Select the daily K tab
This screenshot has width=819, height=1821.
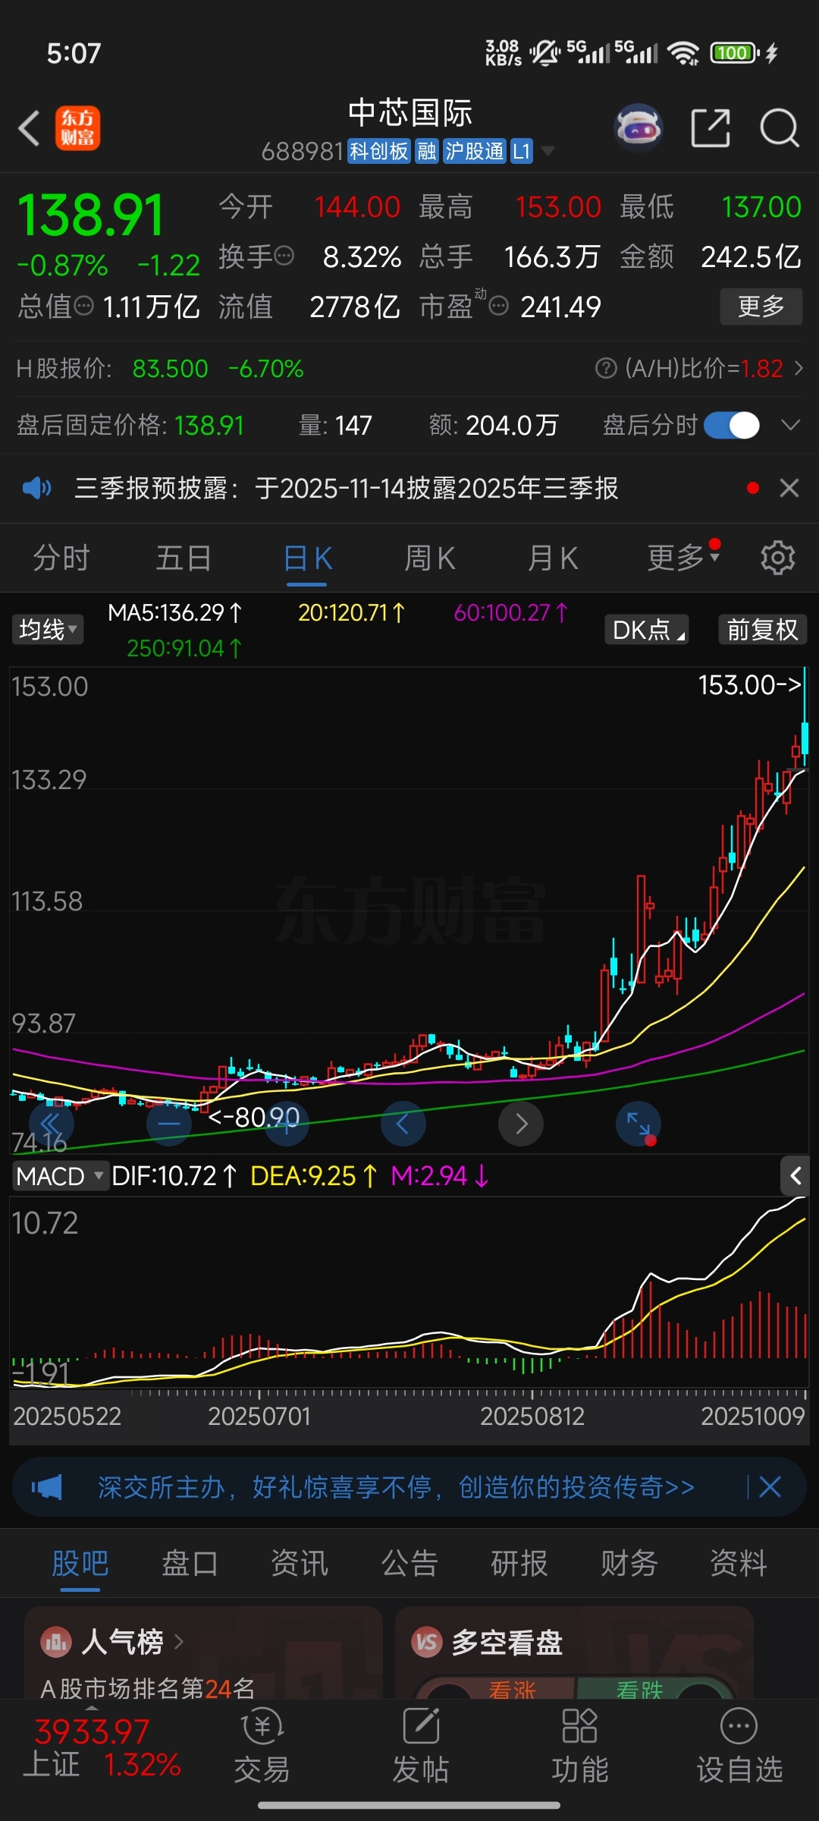pos(307,559)
